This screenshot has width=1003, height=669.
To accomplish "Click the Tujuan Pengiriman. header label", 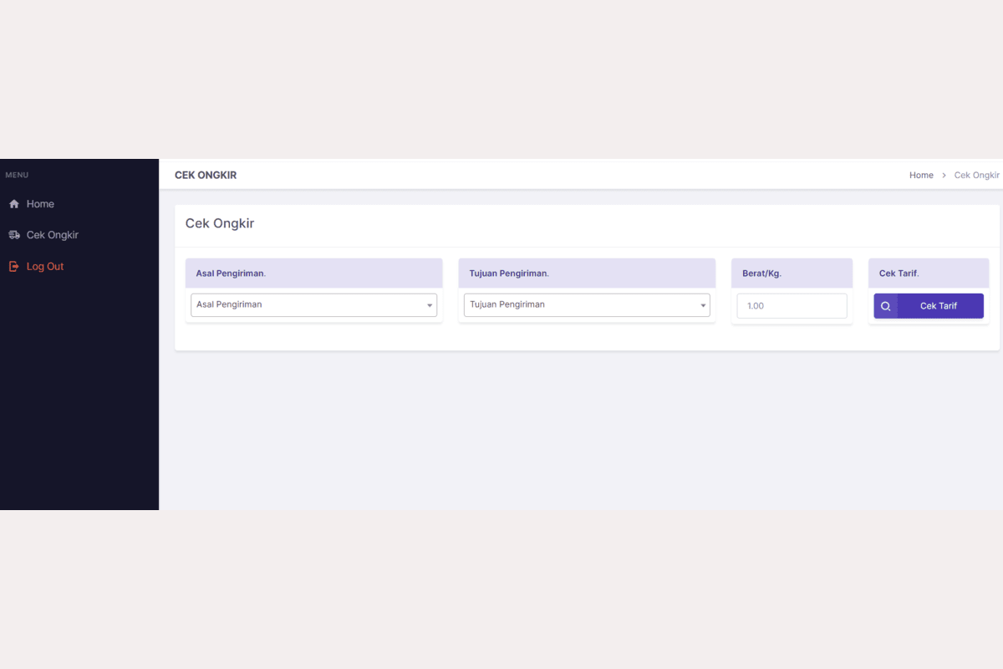I will click(x=509, y=273).
